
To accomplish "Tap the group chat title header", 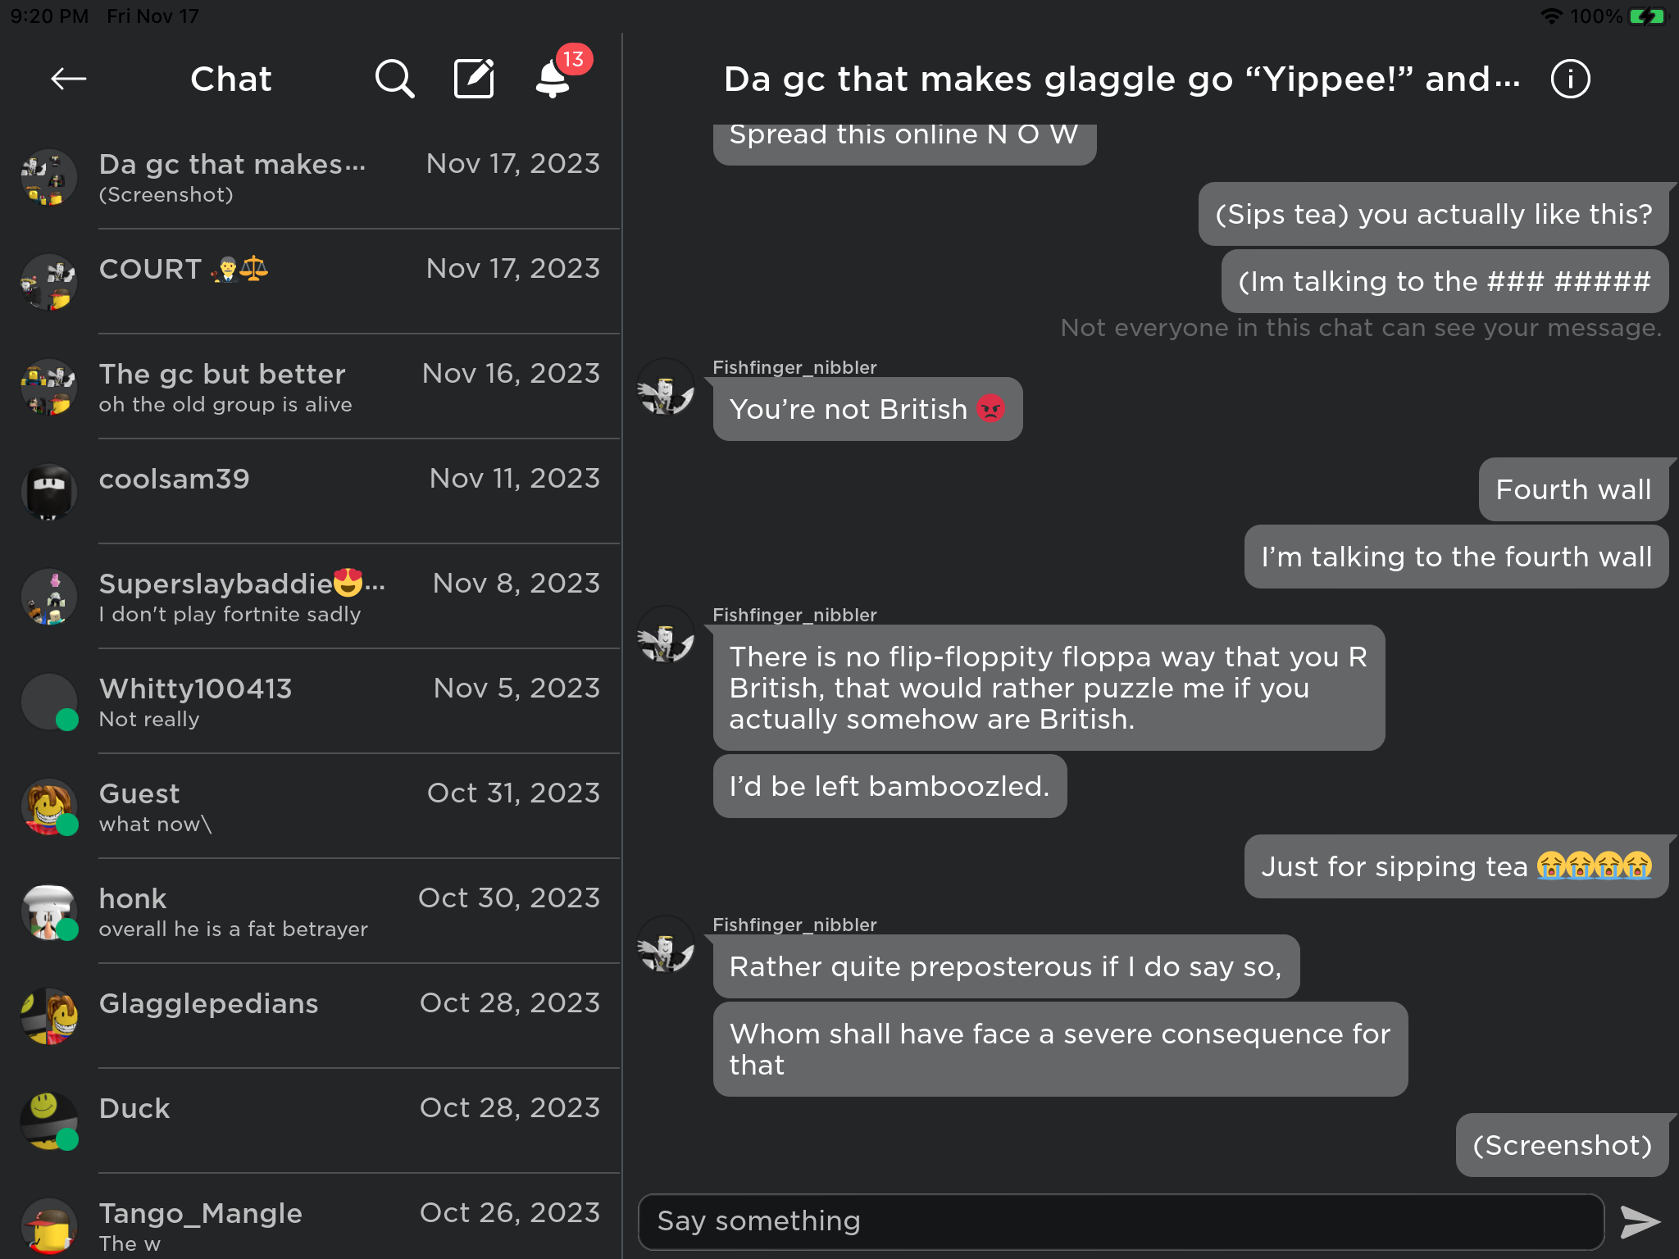I will [1122, 80].
